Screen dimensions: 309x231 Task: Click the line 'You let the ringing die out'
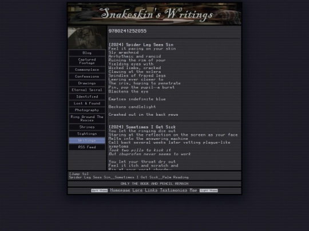tap(142, 131)
